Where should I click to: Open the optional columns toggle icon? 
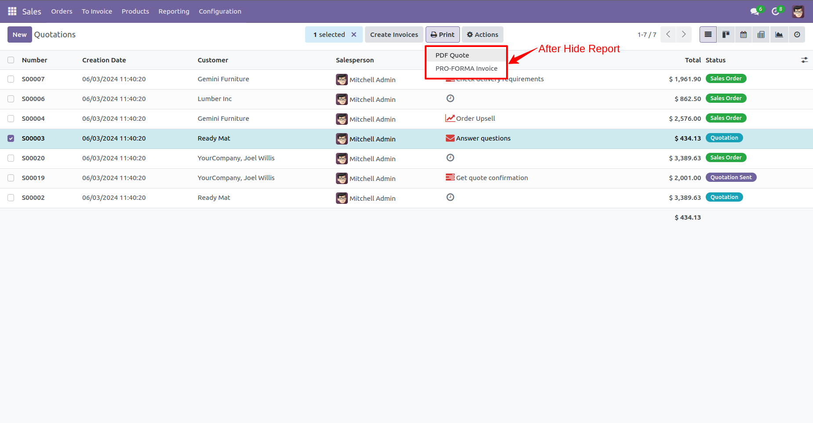[x=805, y=60]
